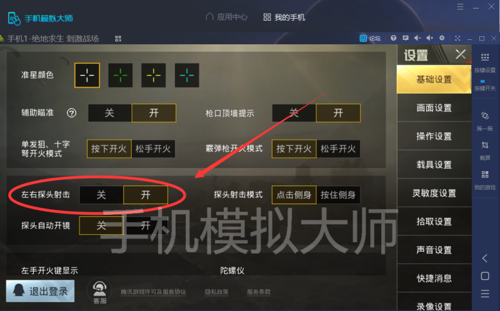Turn off 辅助瞄准 aim assist
The height and width of the screenshot is (311, 500).
click(x=109, y=113)
